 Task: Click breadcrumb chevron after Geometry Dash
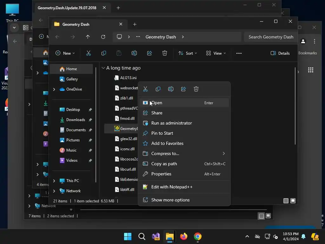point(182,37)
